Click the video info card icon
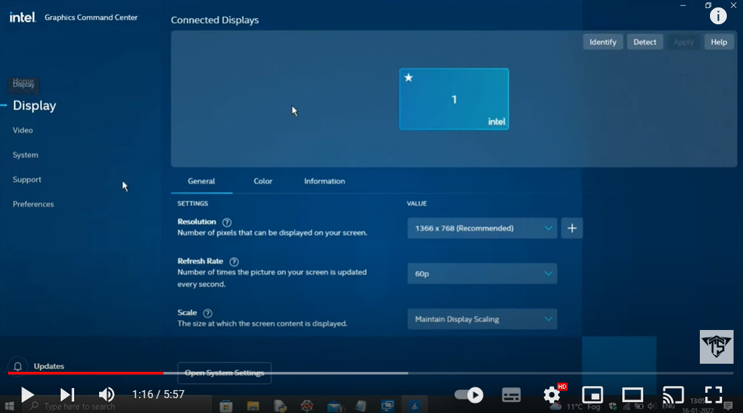This screenshot has height=413, width=743. 718,16
